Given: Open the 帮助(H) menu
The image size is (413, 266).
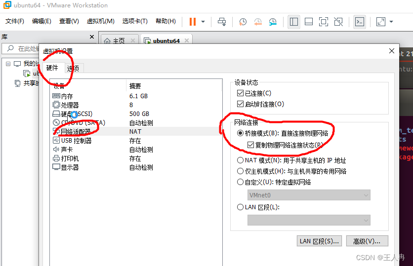Looking at the screenshot, I should (165, 21).
